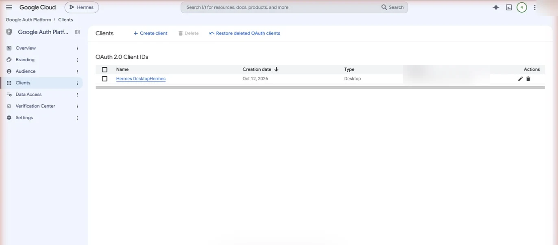The height and width of the screenshot is (245, 558).
Task: Go to Verification Center section
Action: (x=35, y=106)
